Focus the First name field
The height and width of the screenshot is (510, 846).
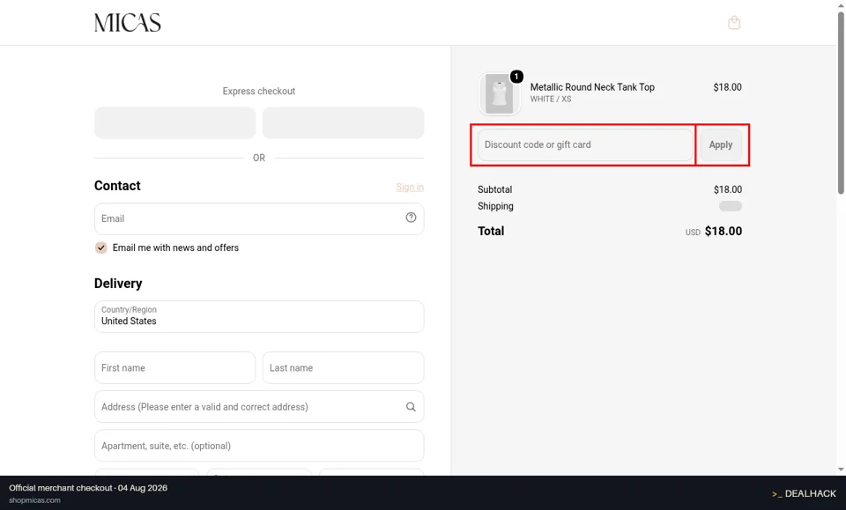click(174, 367)
